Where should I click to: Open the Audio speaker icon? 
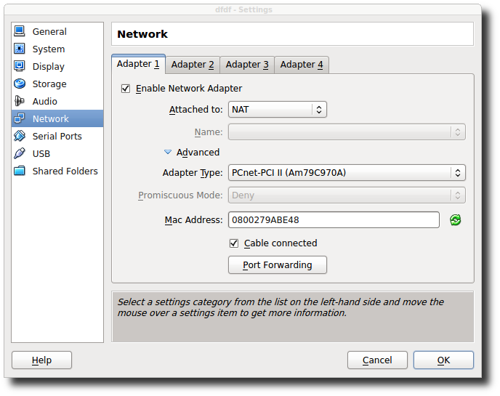[20, 101]
